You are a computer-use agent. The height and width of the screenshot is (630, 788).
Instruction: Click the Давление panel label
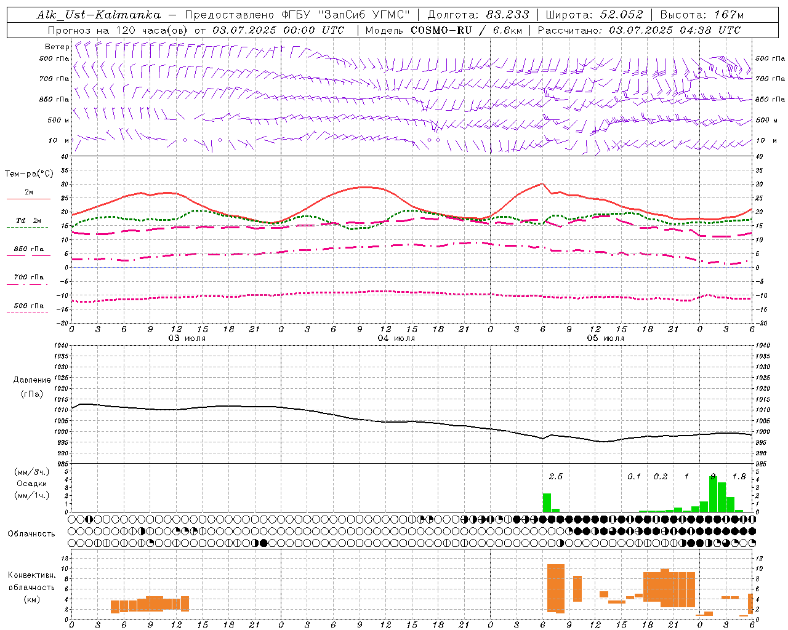(x=32, y=380)
